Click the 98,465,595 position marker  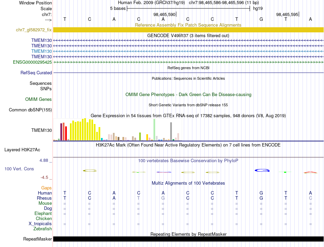pos(288,14)
